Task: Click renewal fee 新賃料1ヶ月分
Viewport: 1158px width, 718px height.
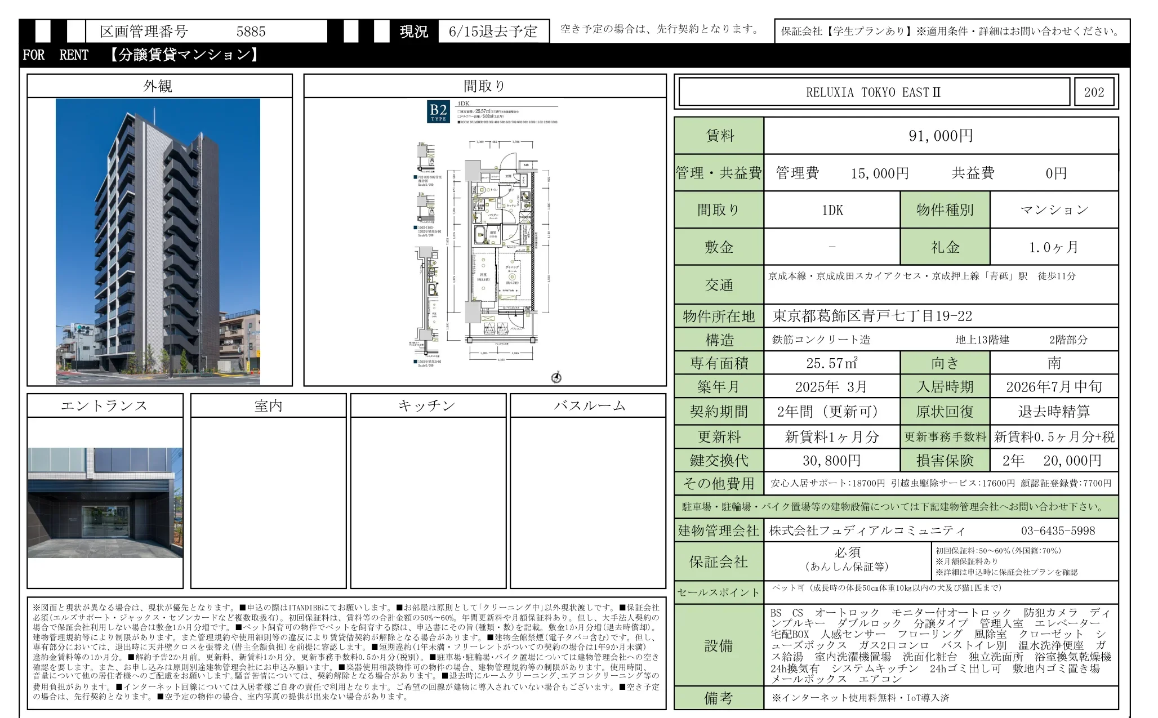Action: click(831, 436)
